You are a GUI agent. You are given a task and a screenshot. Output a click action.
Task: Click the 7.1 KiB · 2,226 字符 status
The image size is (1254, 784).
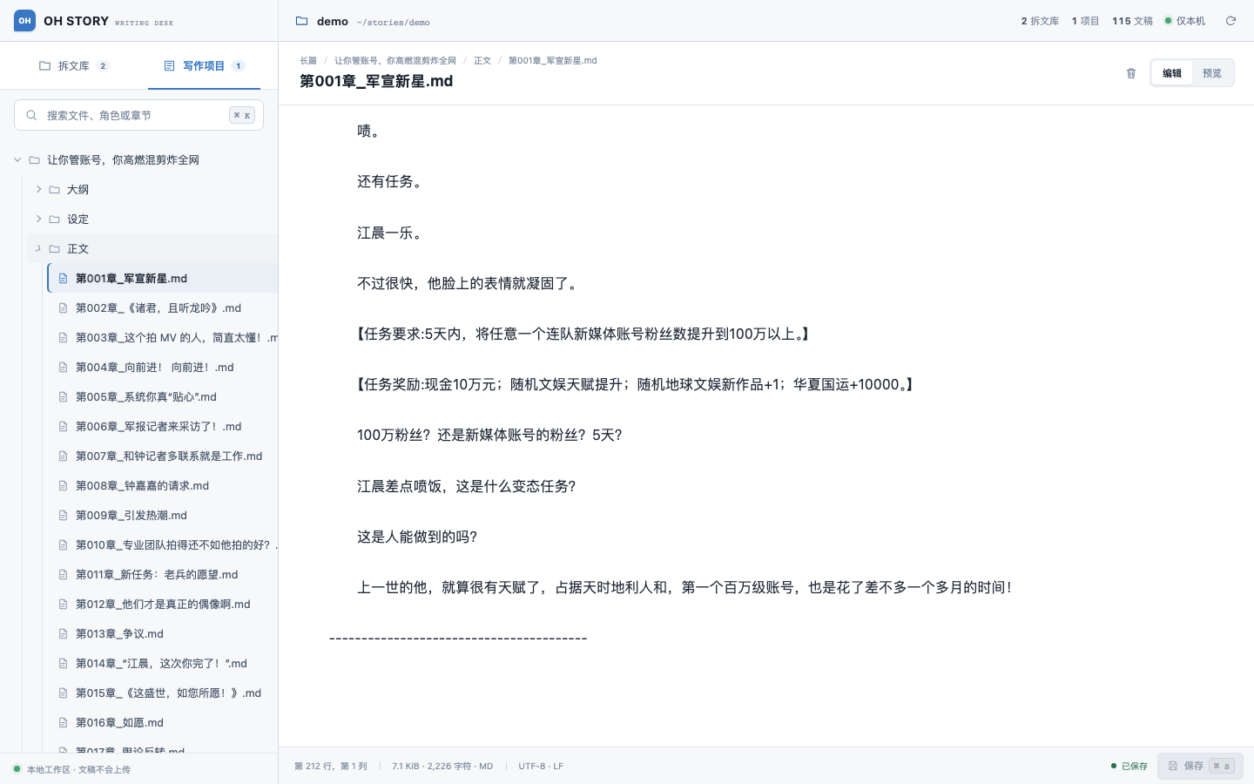(442, 767)
